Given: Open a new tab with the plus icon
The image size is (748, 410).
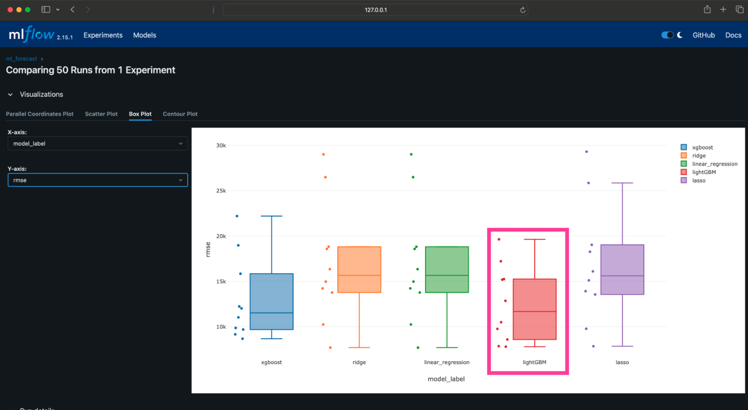Looking at the screenshot, I should 723,9.
